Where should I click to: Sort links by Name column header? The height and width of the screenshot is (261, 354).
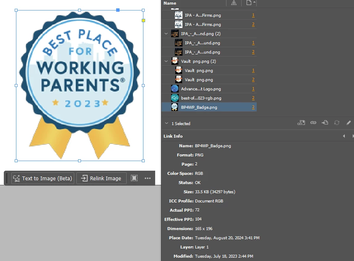(x=170, y=3)
